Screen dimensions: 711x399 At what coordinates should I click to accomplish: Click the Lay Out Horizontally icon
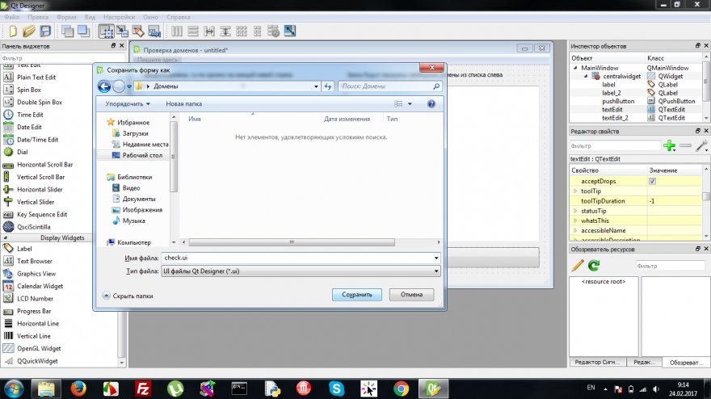pyautogui.click(x=177, y=31)
